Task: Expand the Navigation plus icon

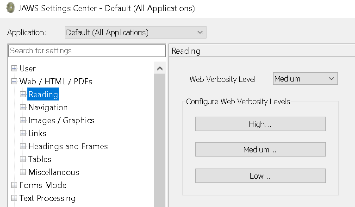Action: 23,107
